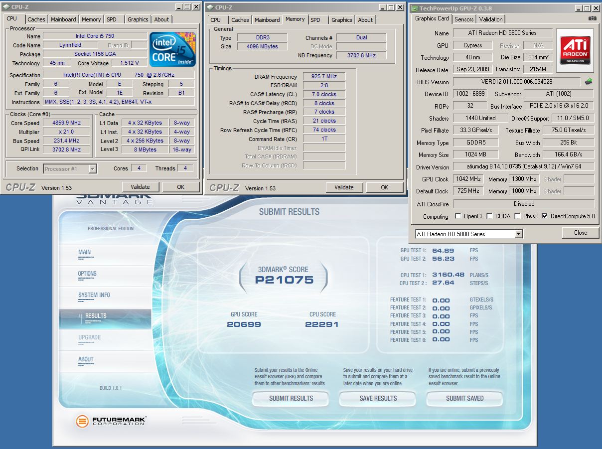Switch to Caches tab in left CPU-Z
Viewport: 602px width, 449px height.
pos(36,19)
